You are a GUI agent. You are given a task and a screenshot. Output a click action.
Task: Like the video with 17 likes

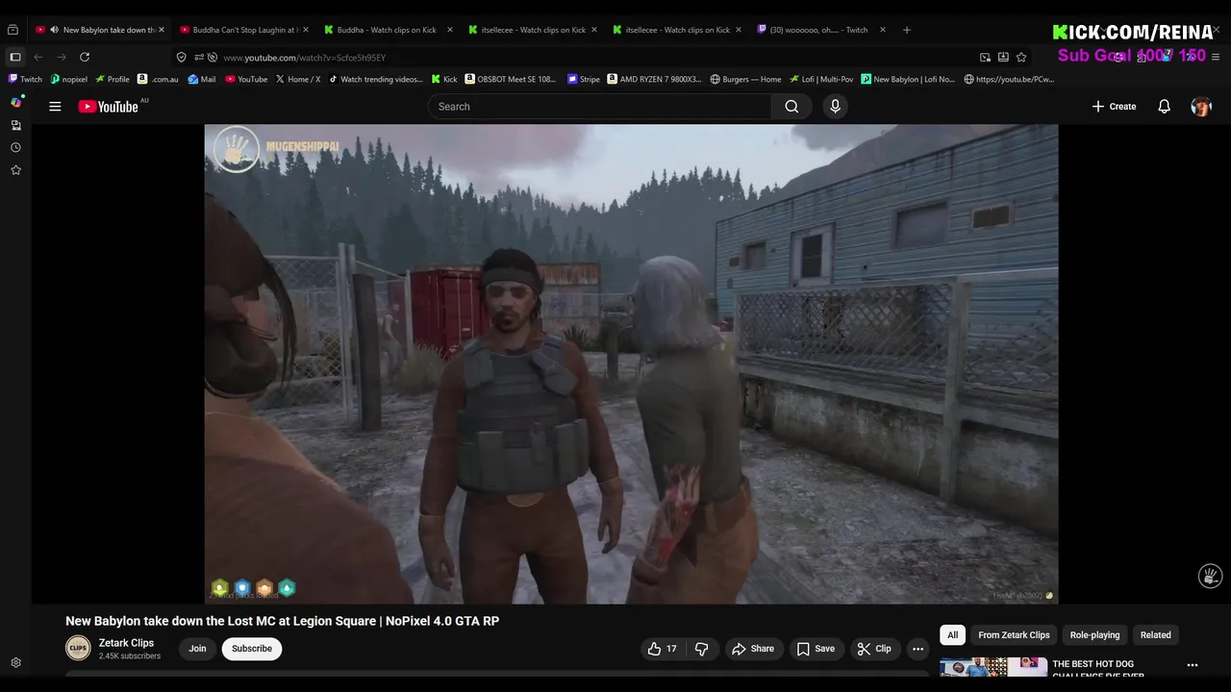(x=662, y=649)
